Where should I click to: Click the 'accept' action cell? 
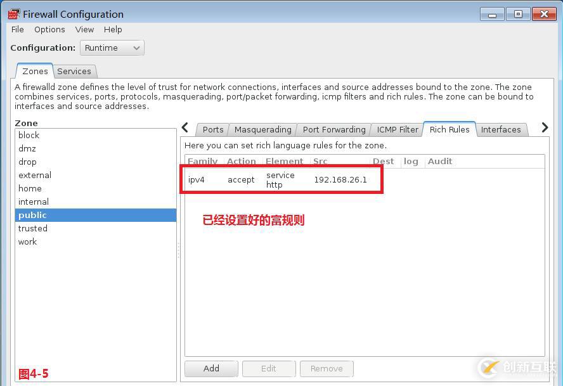241,179
